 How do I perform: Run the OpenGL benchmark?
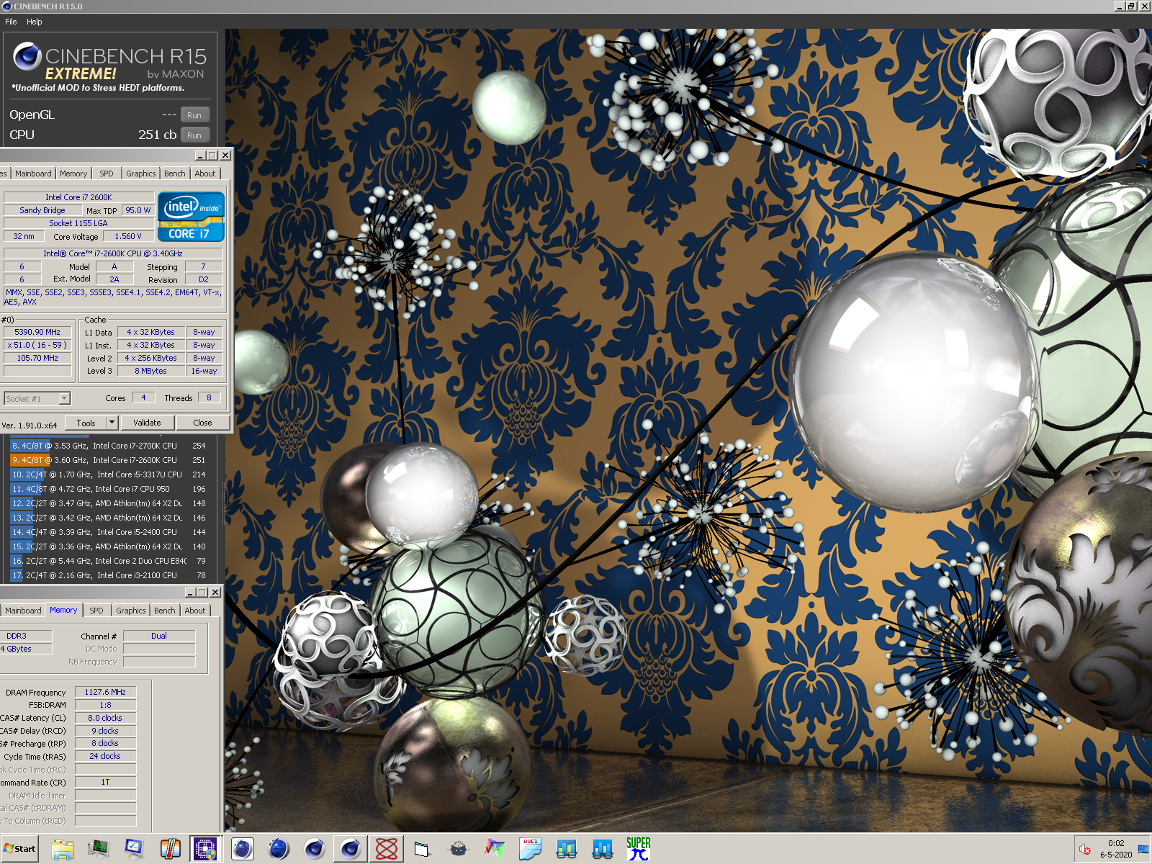coord(194,115)
